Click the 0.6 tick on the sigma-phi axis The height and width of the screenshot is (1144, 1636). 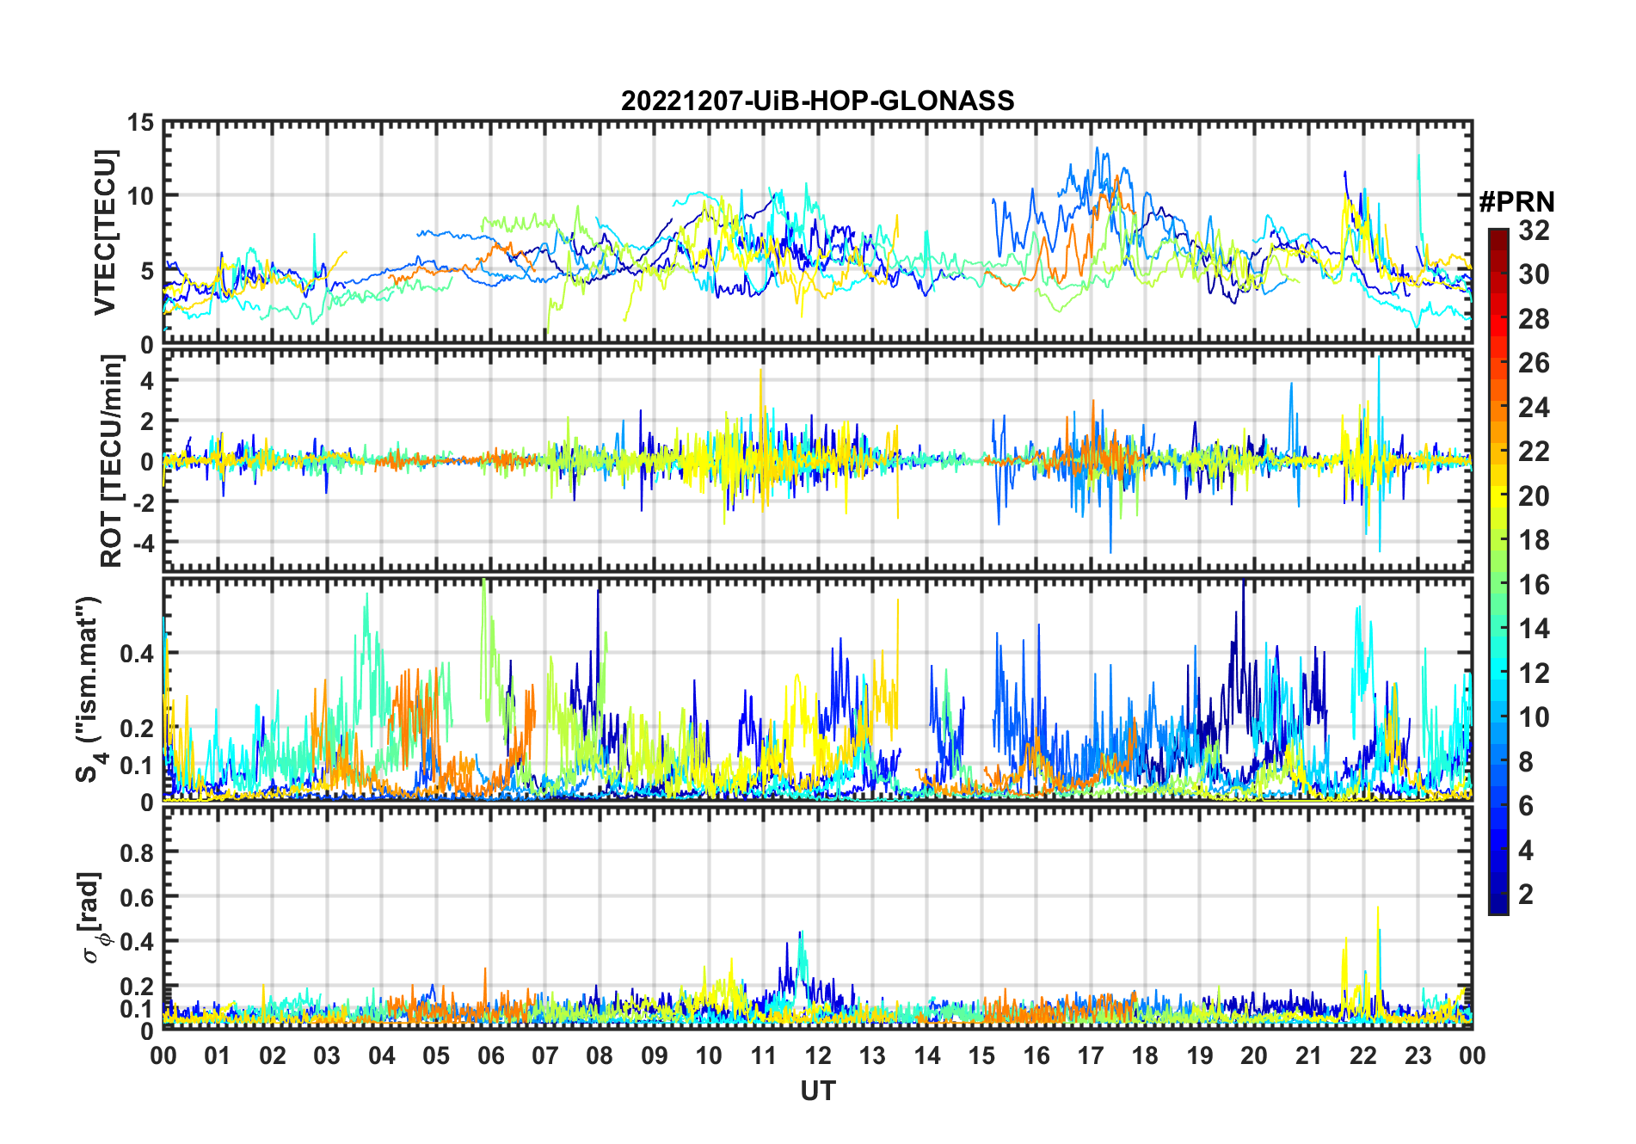(x=138, y=897)
